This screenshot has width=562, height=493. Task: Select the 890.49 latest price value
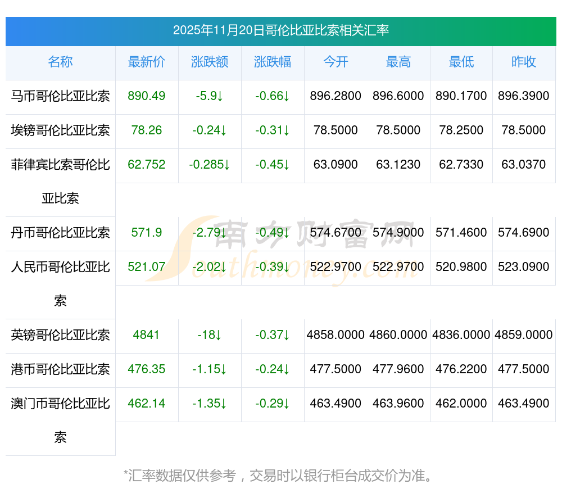[x=147, y=96]
